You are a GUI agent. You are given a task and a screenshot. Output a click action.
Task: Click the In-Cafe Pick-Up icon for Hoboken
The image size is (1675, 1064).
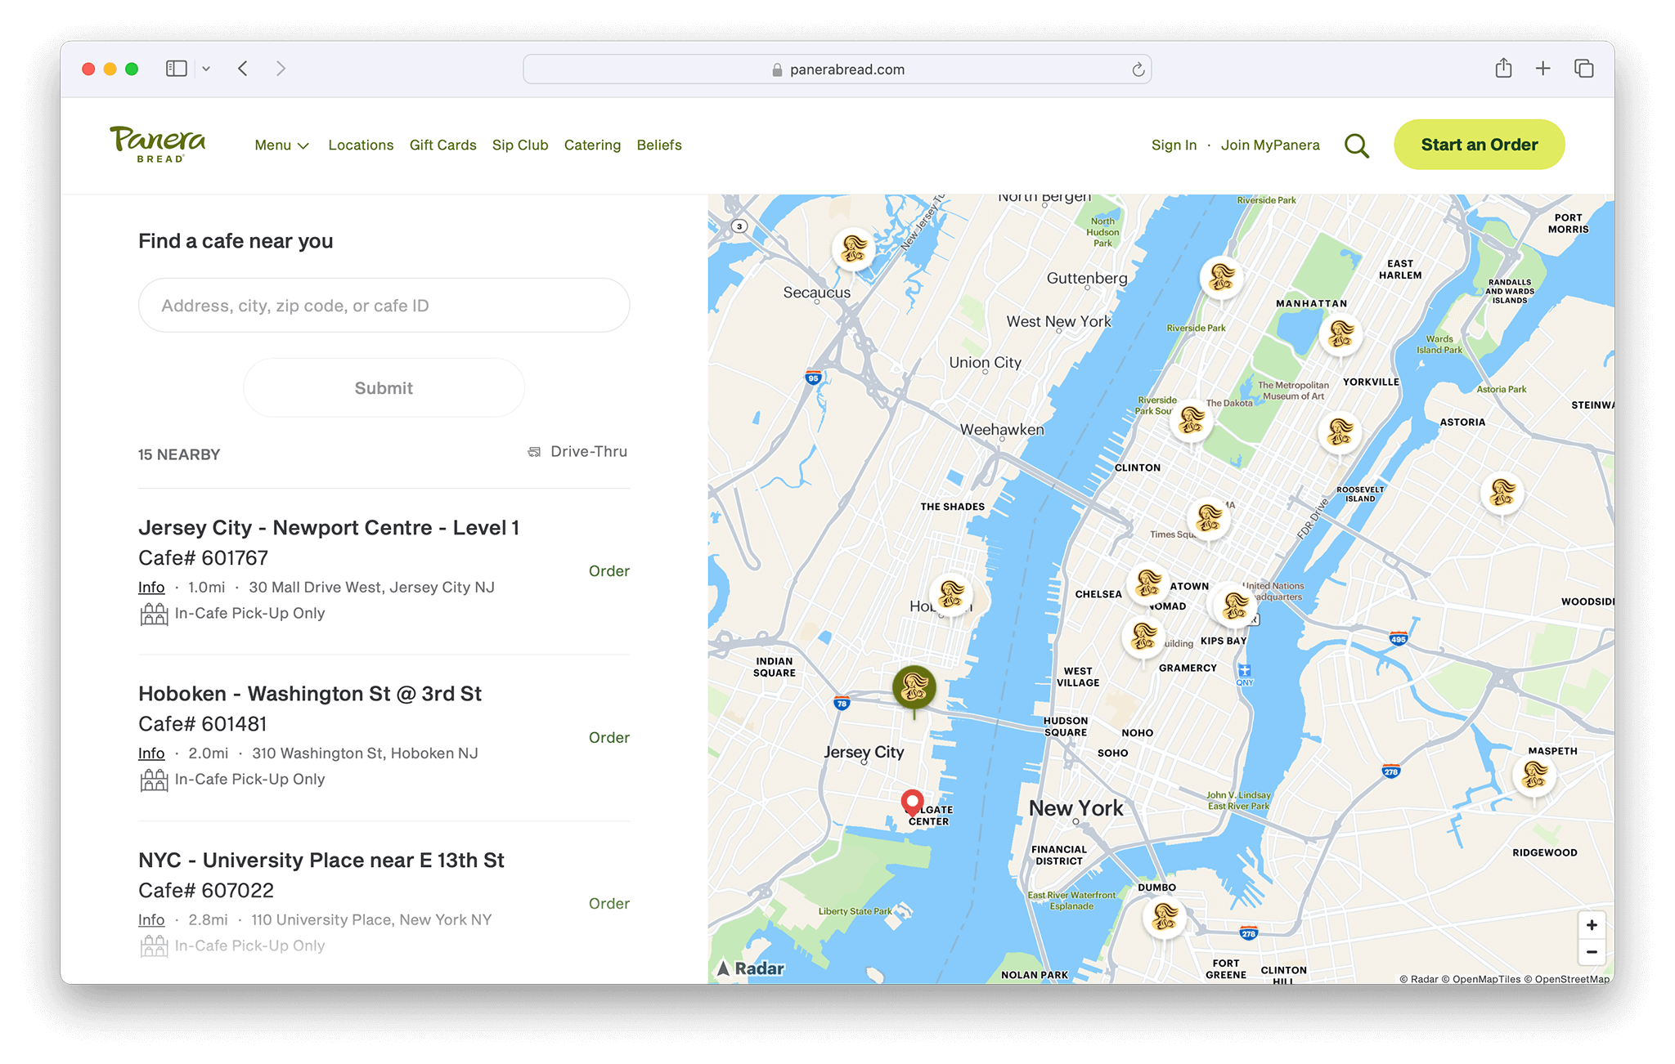(154, 780)
